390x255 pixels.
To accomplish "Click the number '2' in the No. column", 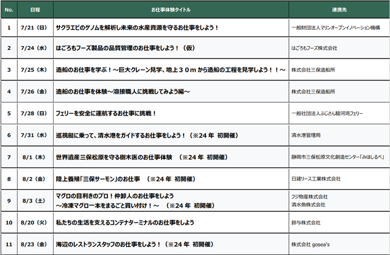I will click(x=9, y=48).
